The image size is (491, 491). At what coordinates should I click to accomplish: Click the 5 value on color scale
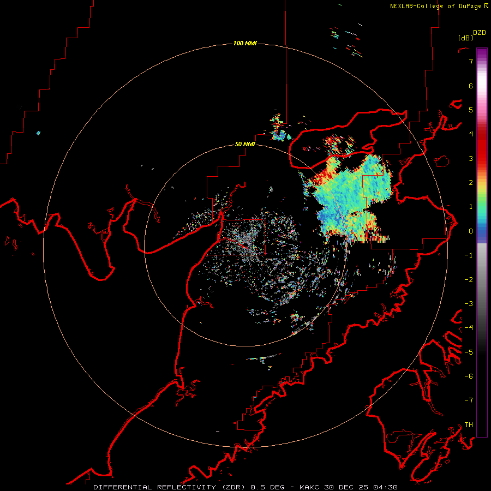[471, 110]
